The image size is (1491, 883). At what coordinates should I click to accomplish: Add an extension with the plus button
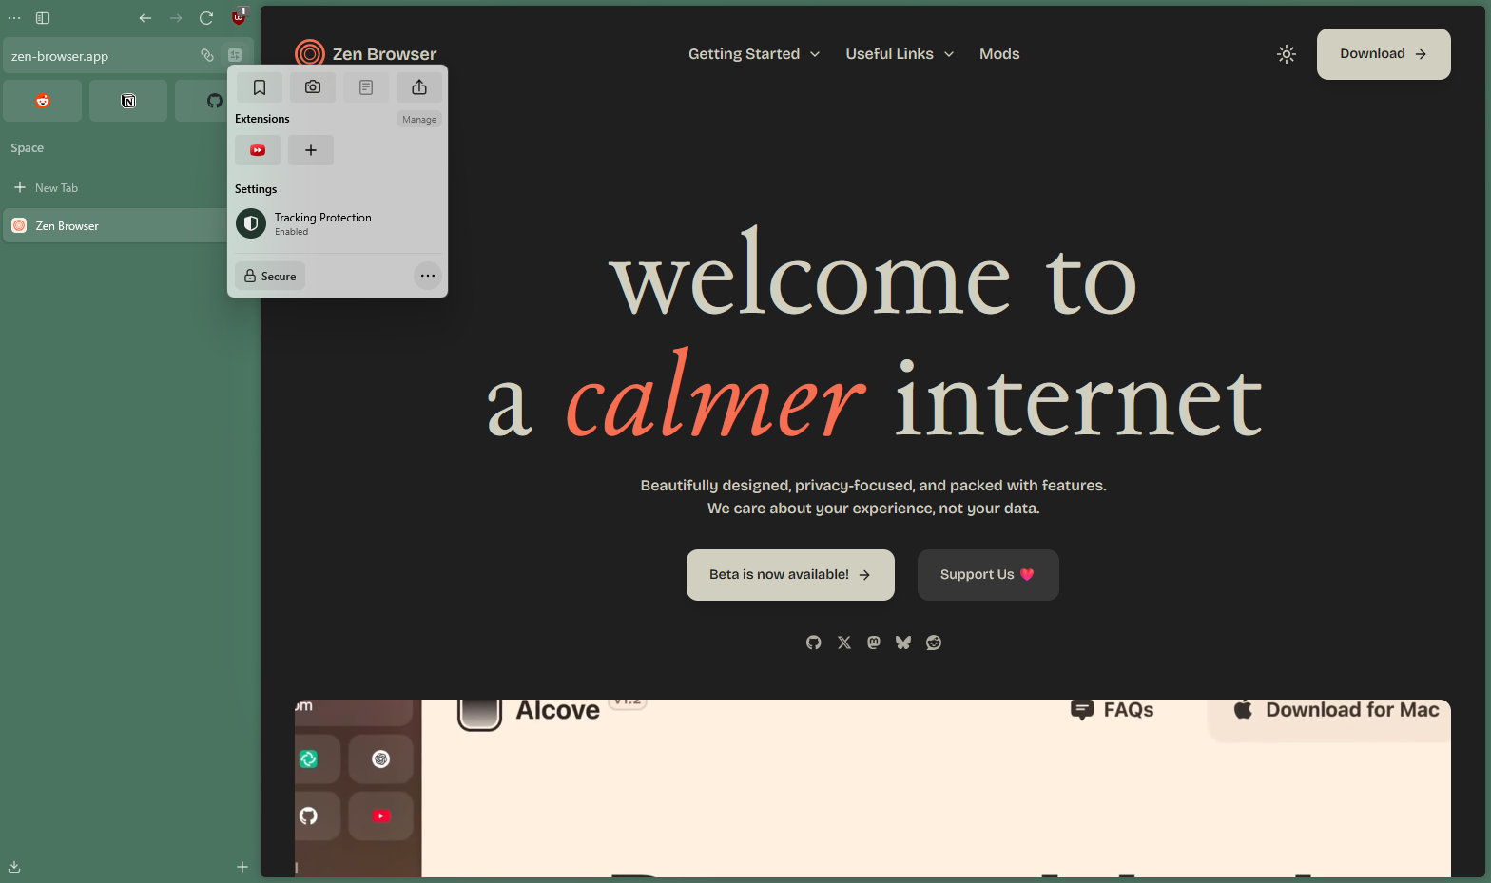tap(311, 150)
